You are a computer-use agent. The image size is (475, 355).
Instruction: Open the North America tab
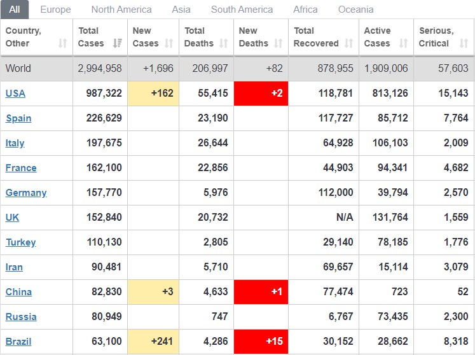121,10
